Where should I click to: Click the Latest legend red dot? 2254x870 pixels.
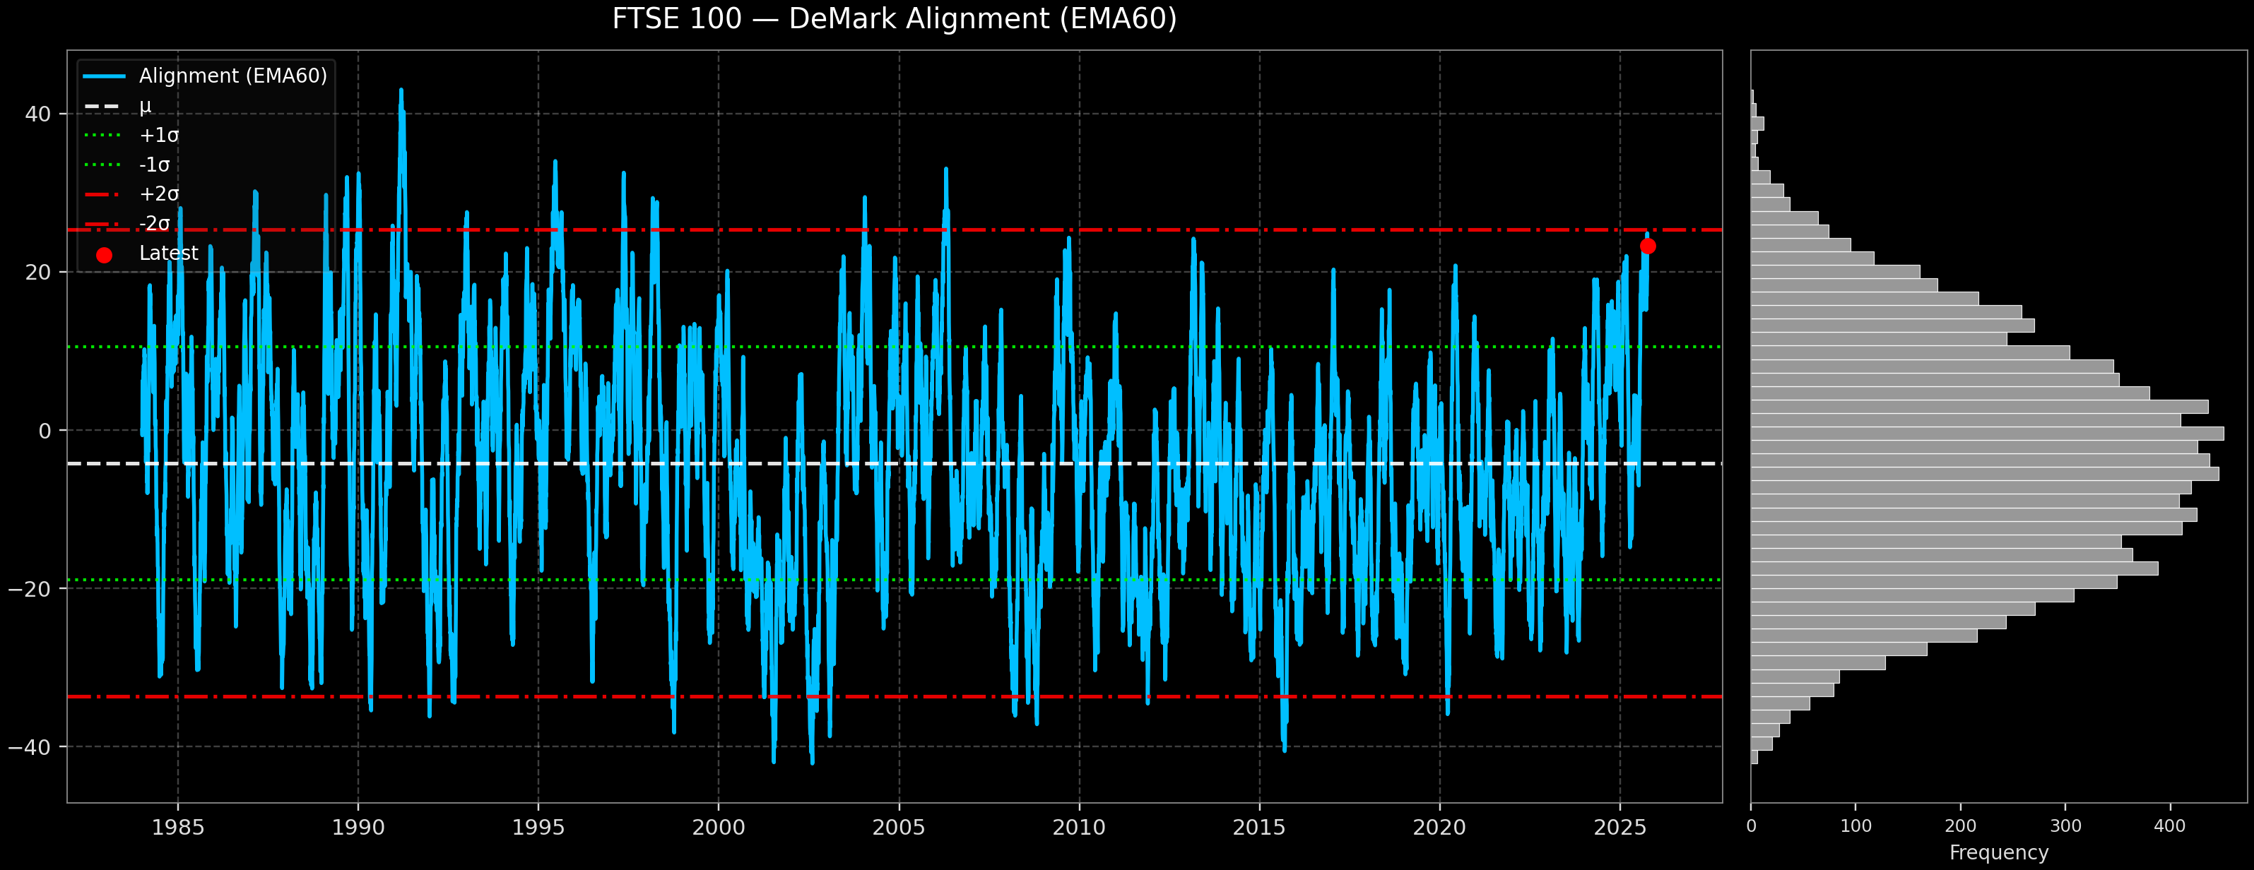click(x=104, y=256)
